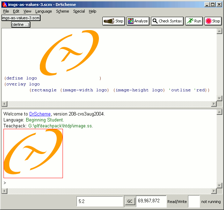Close the DrScheme window
This screenshot has height=210, width=224.
[219, 5]
